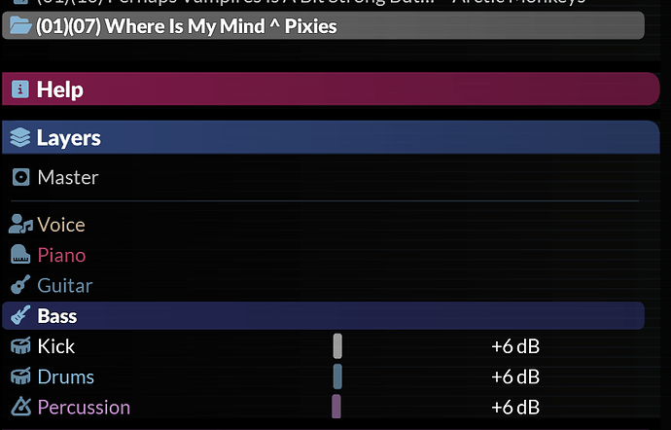Select the Voice layer label
Screen dimensions: 671x430
point(61,225)
